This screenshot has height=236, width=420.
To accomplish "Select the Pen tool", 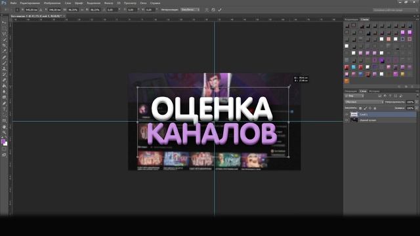I will coord(4,104).
